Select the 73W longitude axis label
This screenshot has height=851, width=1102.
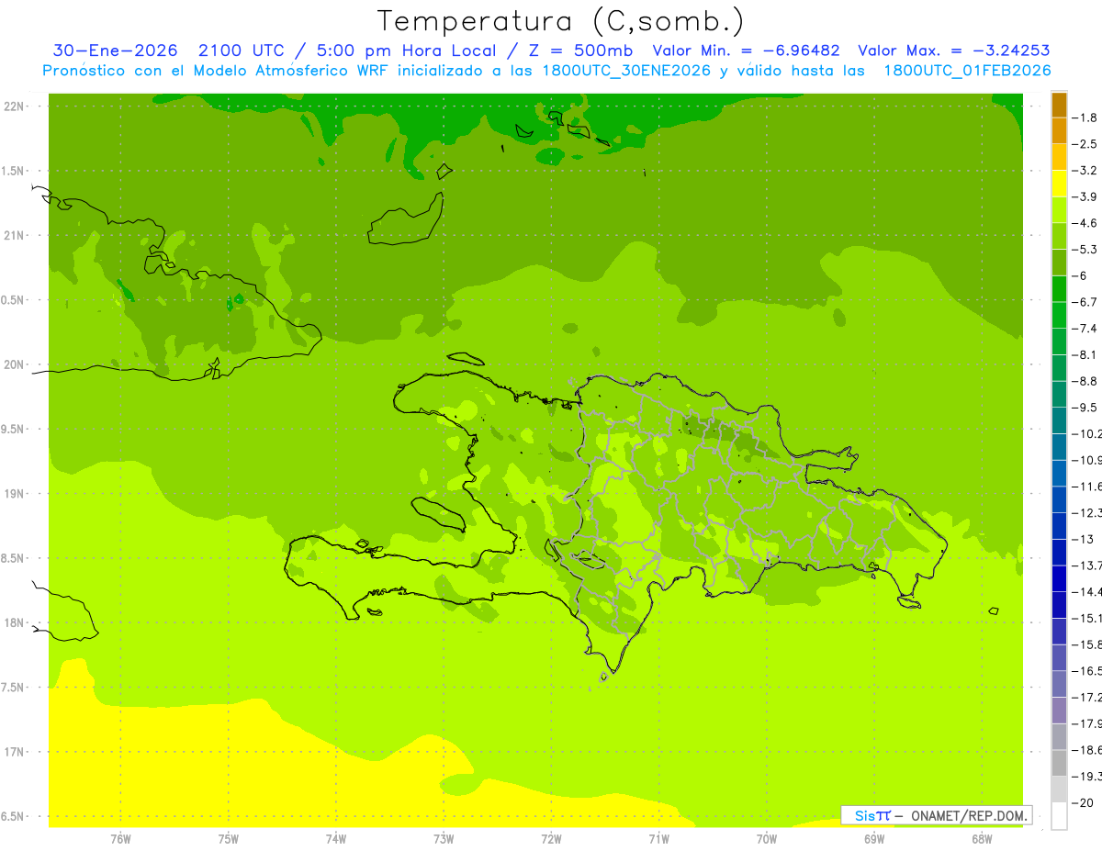pos(444,838)
